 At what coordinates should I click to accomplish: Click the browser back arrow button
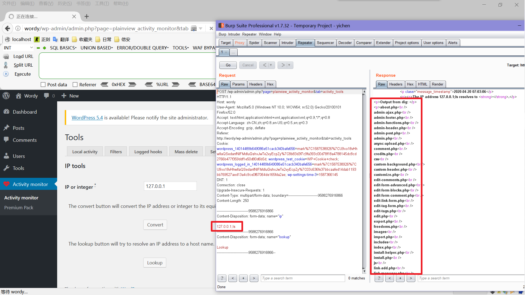tap(8, 28)
